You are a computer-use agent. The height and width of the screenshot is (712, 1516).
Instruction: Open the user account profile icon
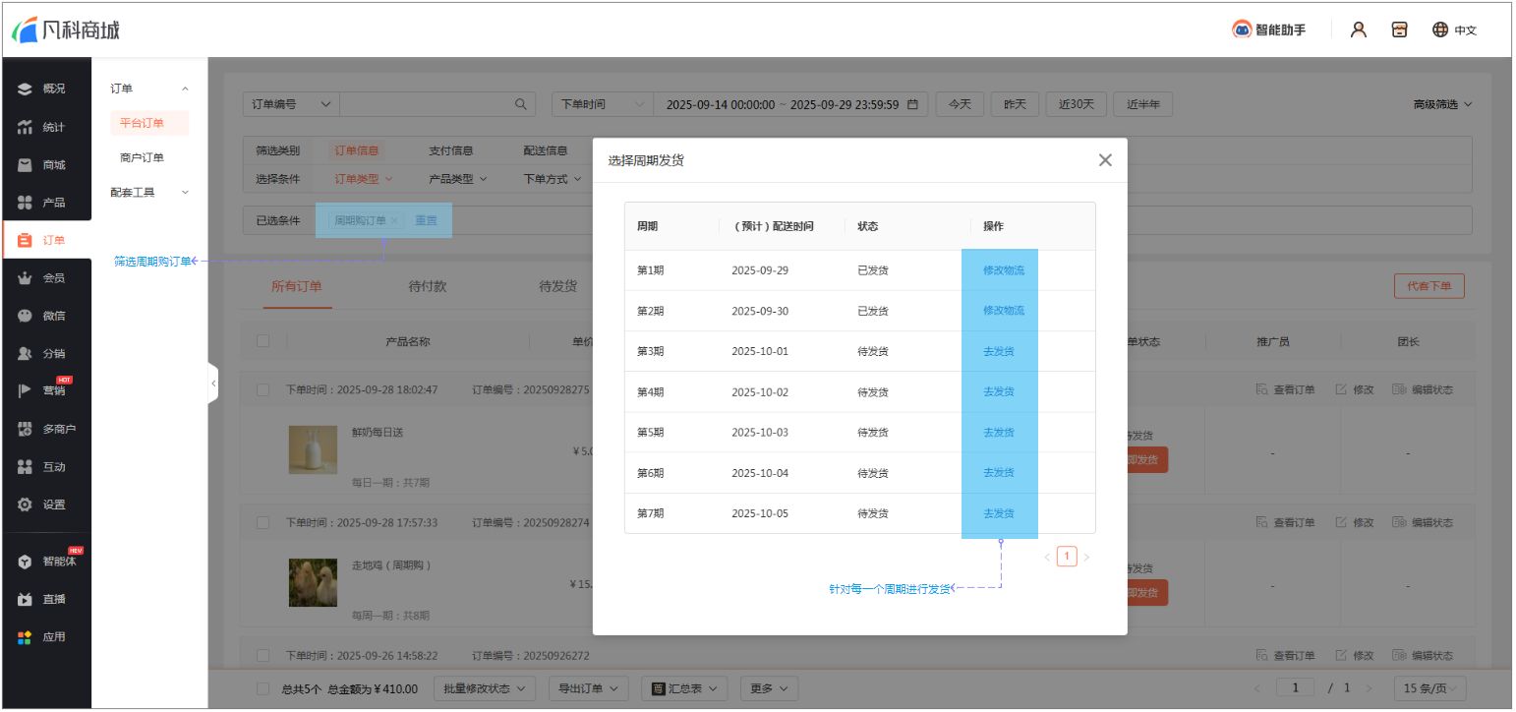[x=1359, y=30]
